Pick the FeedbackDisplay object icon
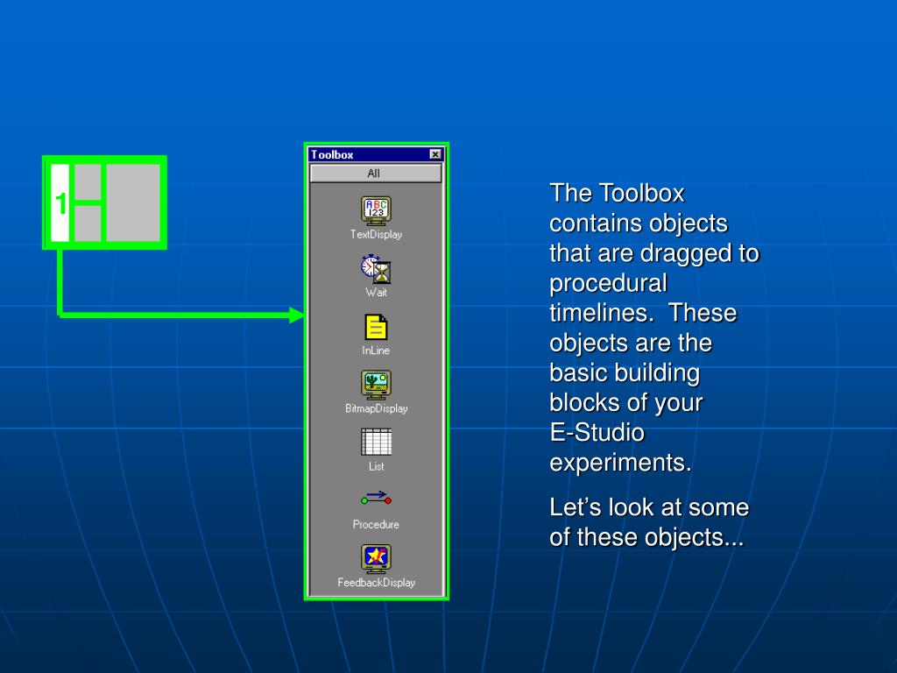This screenshot has width=897, height=673. [376, 558]
